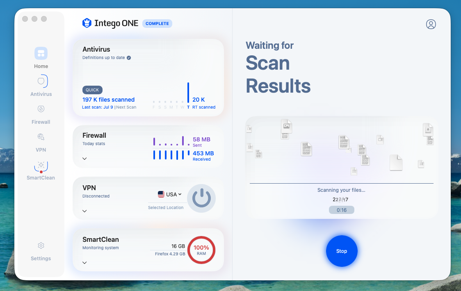Click 197 K files scanned text
The height and width of the screenshot is (291, 461).
coord(109,100)
